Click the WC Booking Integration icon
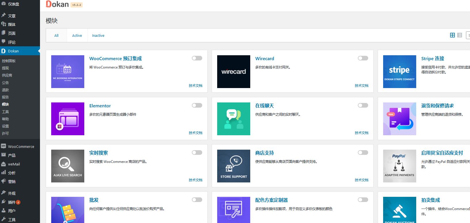The width and height of the screenshot is (470, 223). 68,72
